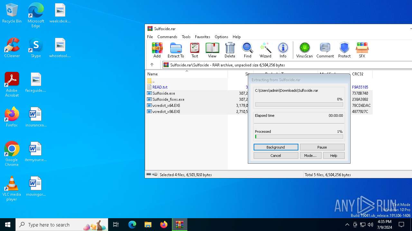This screenshot has height=231, width=412.
Task: Open the Info toolbar icon
Action: pyautogui.click(x=283, y=50)
